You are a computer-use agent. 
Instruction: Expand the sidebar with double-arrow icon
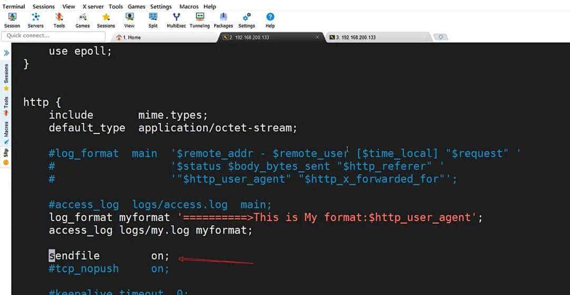pyautogui.click(x=6, y=53)
